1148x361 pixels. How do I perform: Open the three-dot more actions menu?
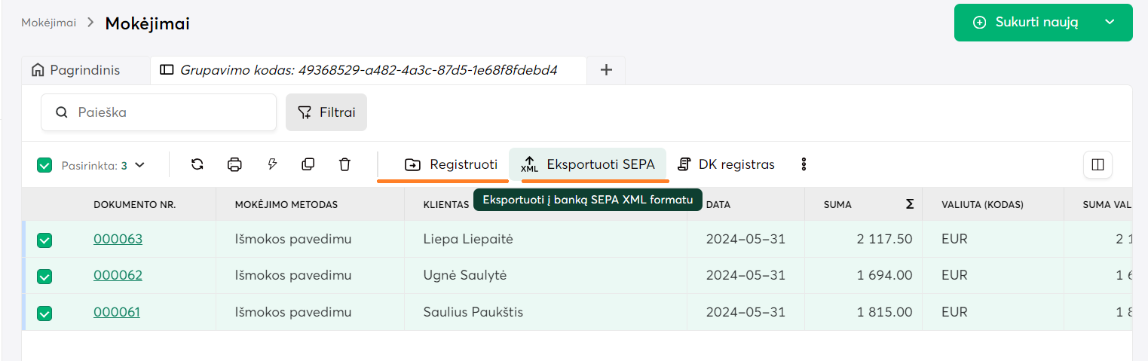pyautogui.click(x=804, y=164)
